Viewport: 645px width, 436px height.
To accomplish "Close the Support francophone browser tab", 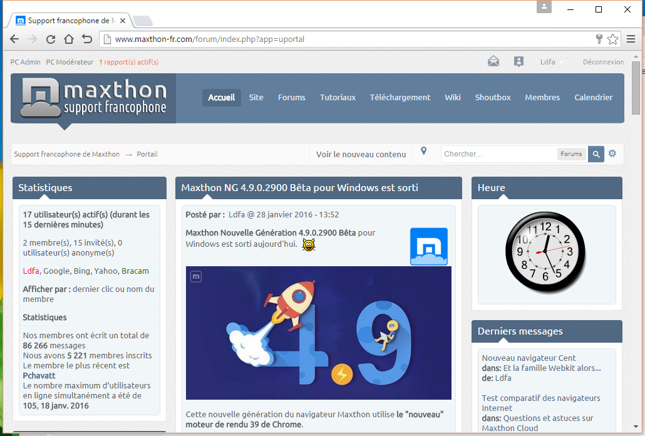I will (x=123, y=21).
